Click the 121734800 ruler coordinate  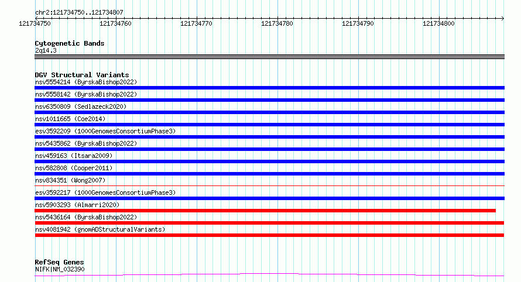(438, 23)
